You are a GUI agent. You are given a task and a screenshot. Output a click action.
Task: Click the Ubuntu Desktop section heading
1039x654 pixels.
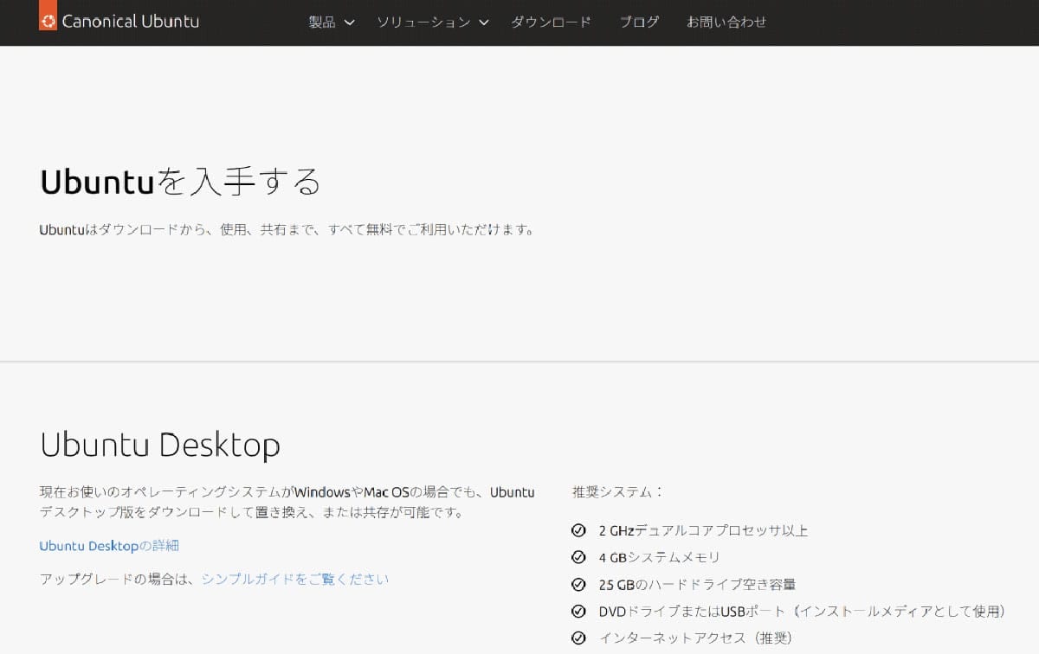tap(159, 445)
